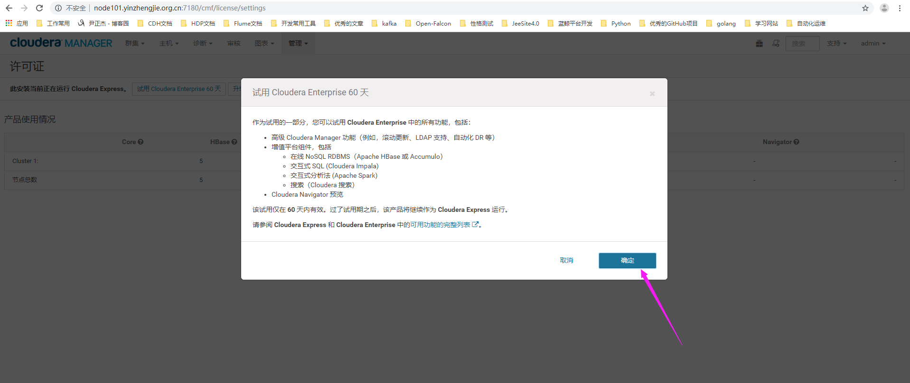Open the 审核 menu item

(x=234, y=43)
